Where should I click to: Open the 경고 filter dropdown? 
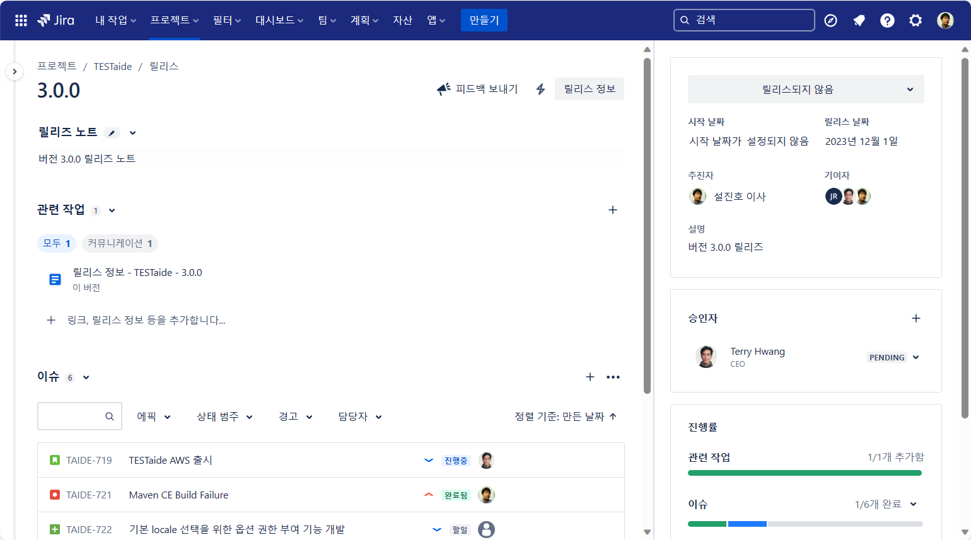coord(296,416)
